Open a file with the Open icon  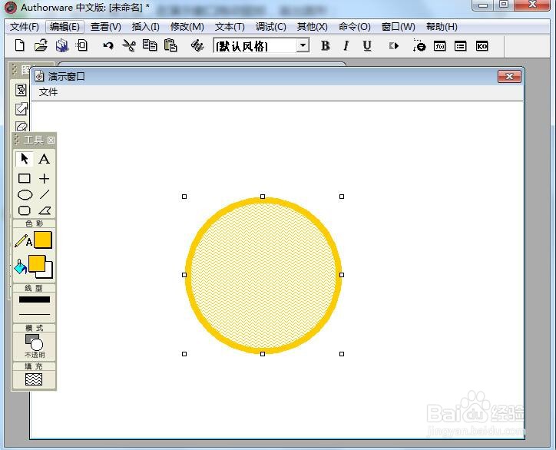pos(41,46)
